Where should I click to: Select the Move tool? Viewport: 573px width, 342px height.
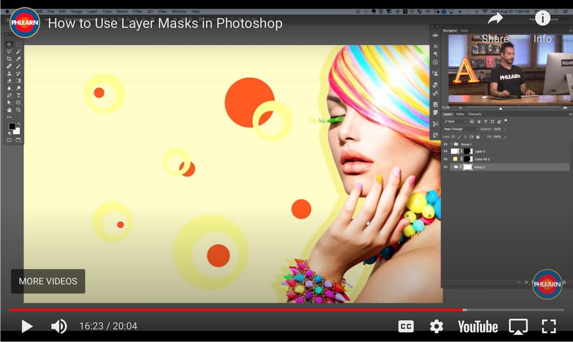pos(9,44)
